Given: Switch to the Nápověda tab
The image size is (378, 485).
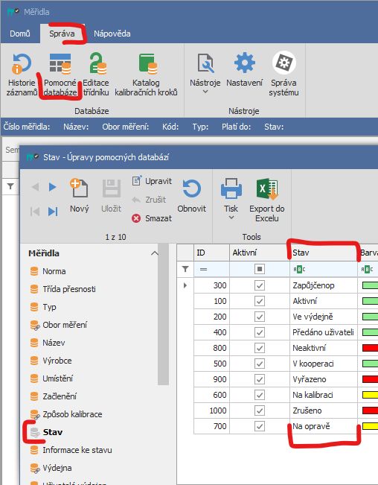Looking at the screenshot, I should (112, 34).
